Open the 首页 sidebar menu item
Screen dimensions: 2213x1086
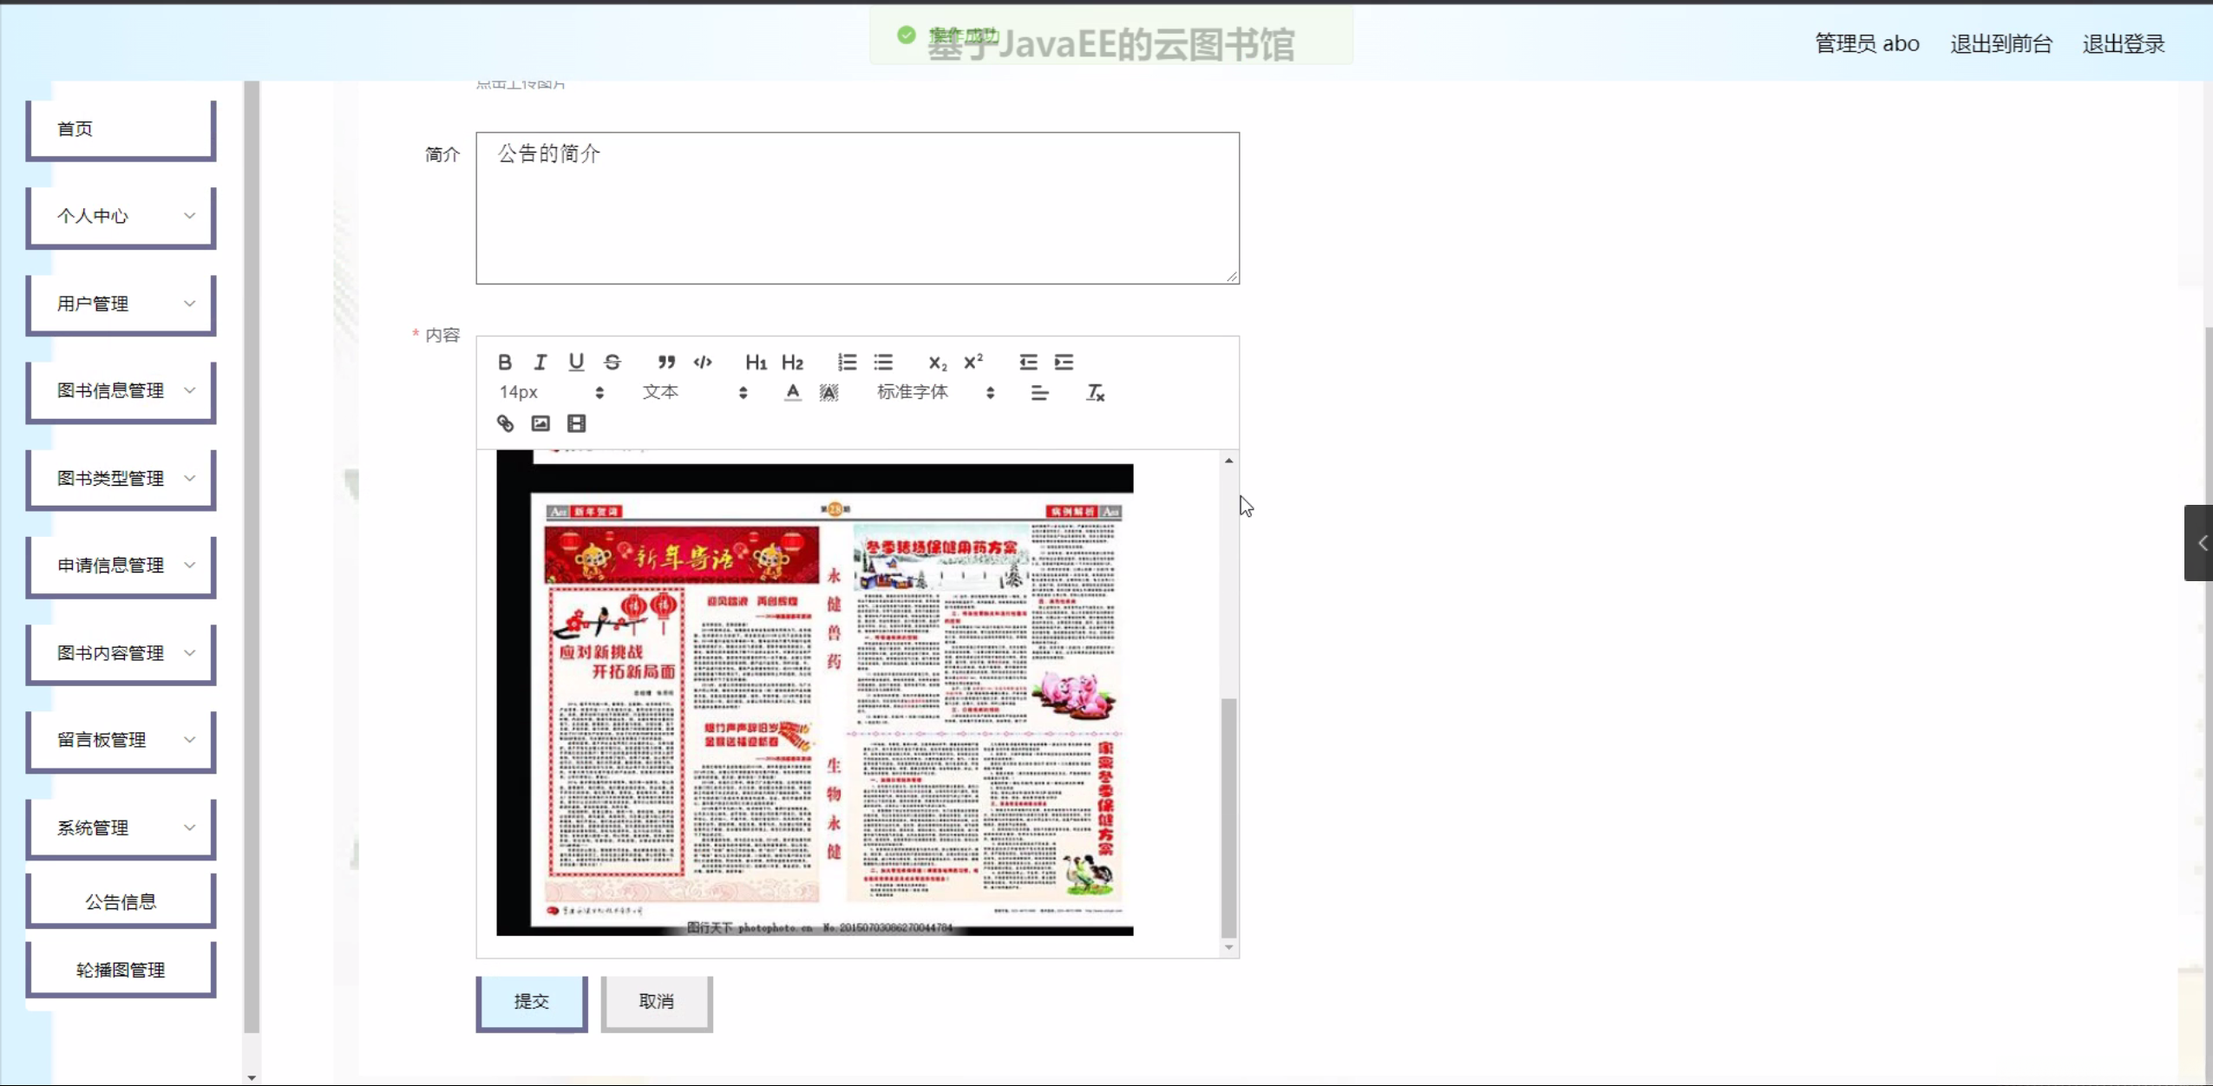[121, 128]
